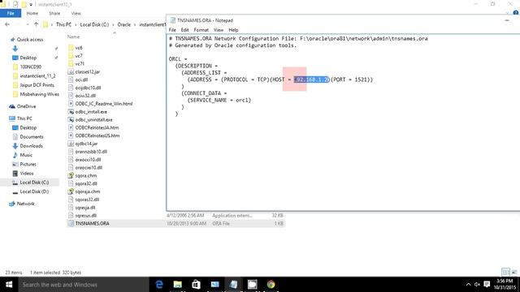Image resolution: width=520 pixels, height=292 pixels.
Task: Select classes12.jar file
Action: click(x=88, y=71)
